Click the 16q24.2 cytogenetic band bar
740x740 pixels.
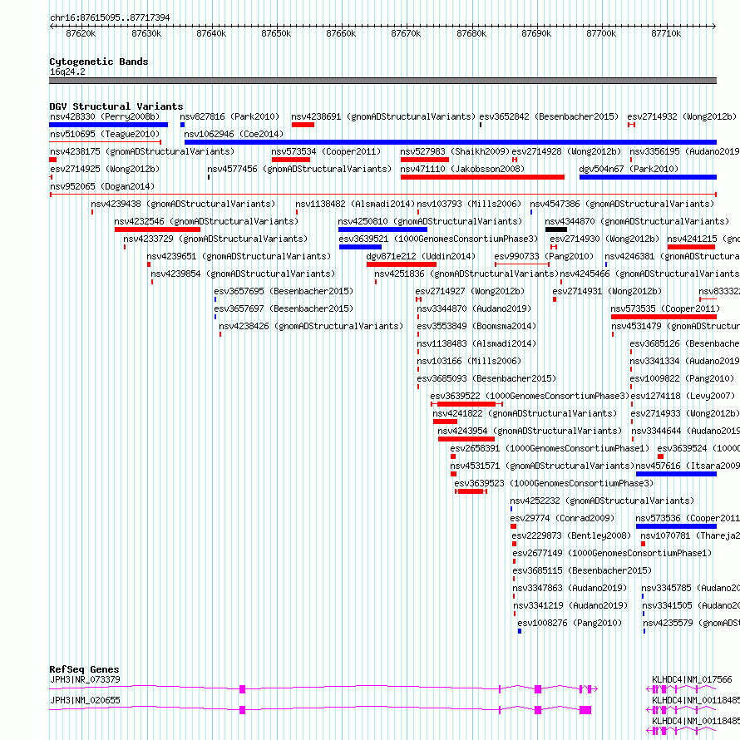382,81
